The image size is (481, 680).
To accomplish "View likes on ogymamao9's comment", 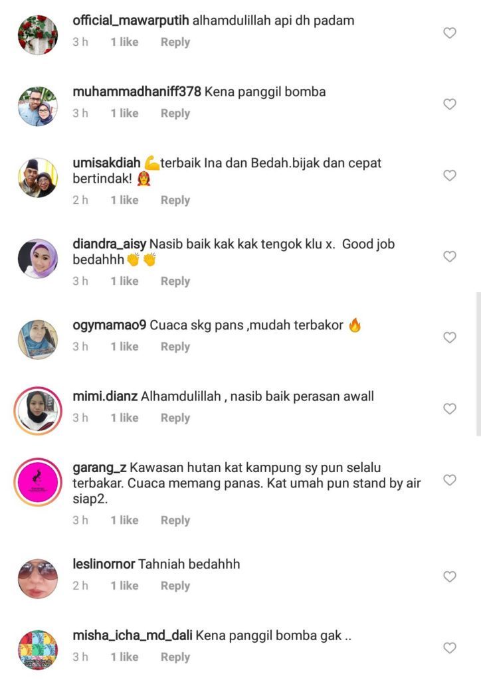I will 124,347.
